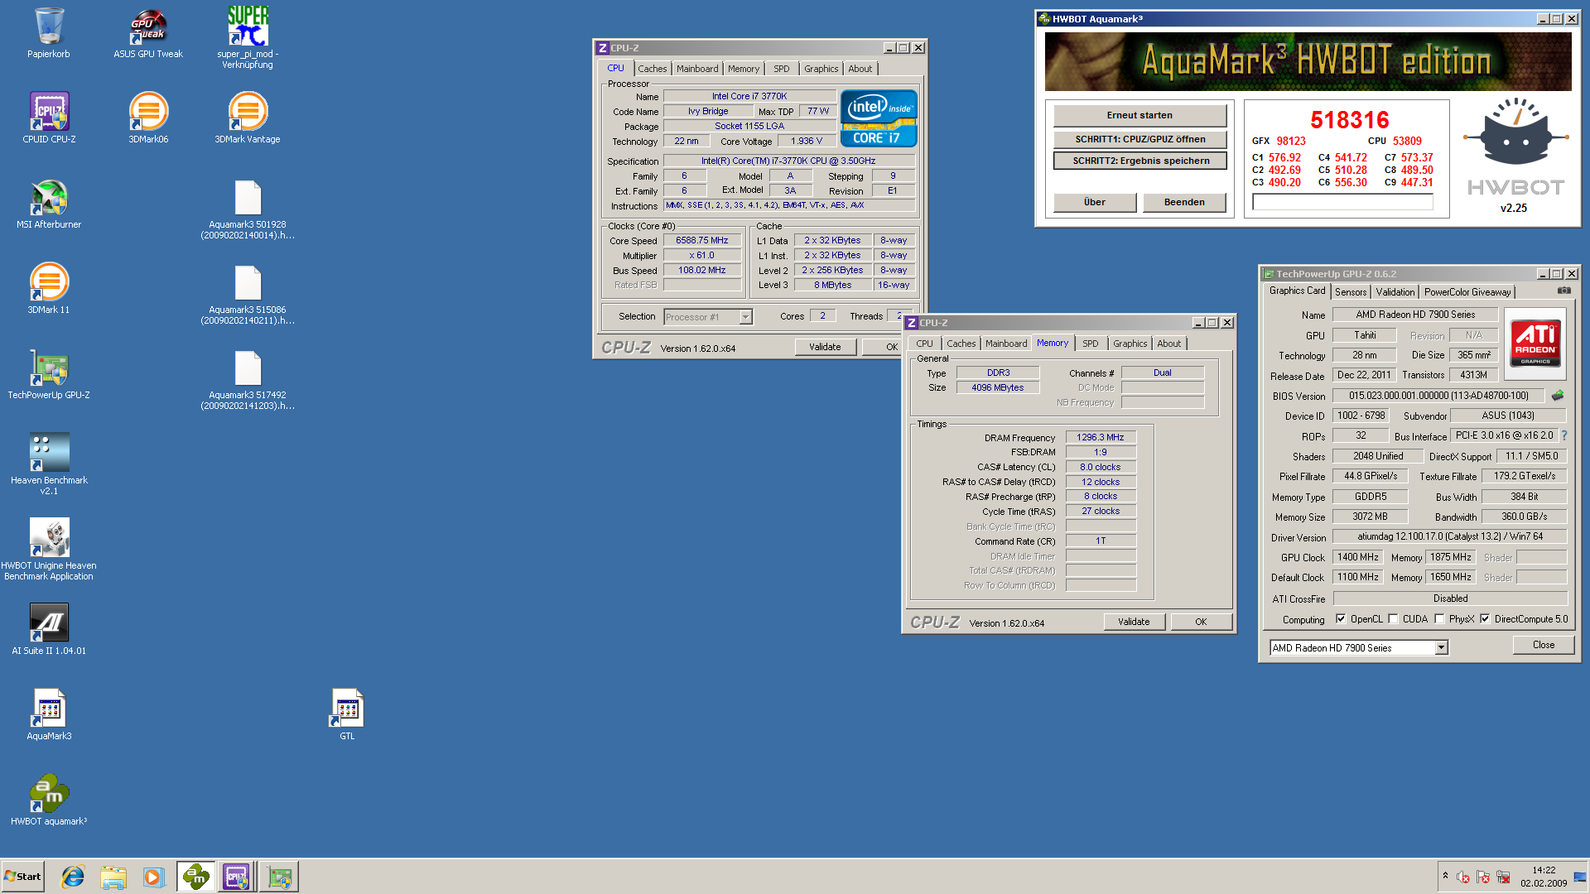
Task: Toggle CUDA checkbox in GPU-Z
Action: point(1393,618)
